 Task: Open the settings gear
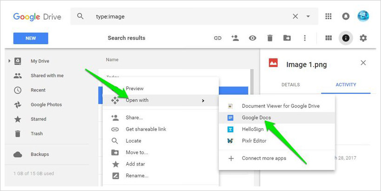363,38
